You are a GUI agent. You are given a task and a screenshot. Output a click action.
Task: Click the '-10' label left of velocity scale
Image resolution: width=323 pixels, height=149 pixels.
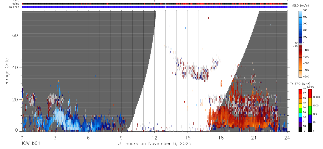[295, 46]
